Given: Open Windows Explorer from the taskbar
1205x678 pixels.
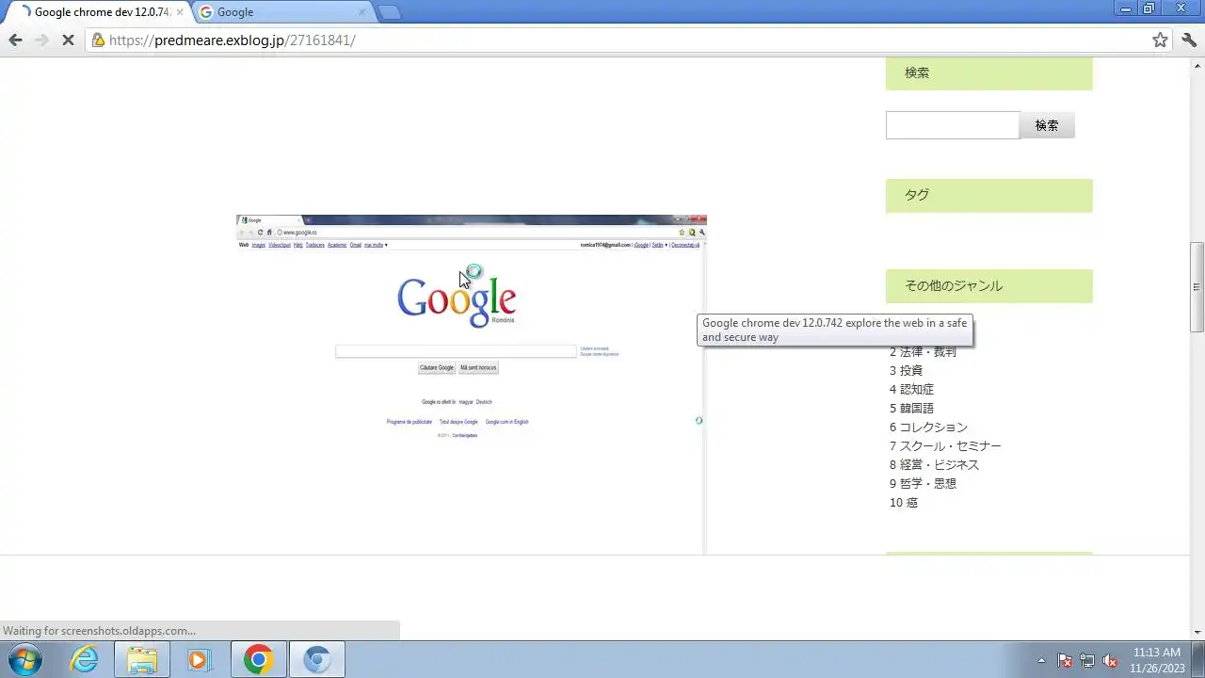Looking at the screenshot, I should tap(142, 659).
